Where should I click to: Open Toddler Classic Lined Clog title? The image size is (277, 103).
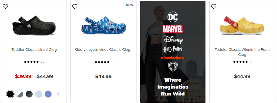[34, 50]
